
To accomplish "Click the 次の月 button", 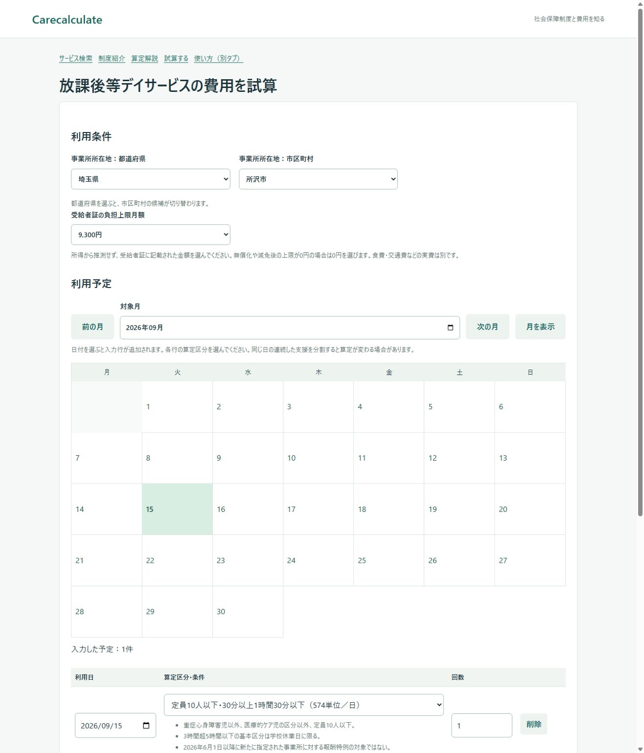I will 487,327.
